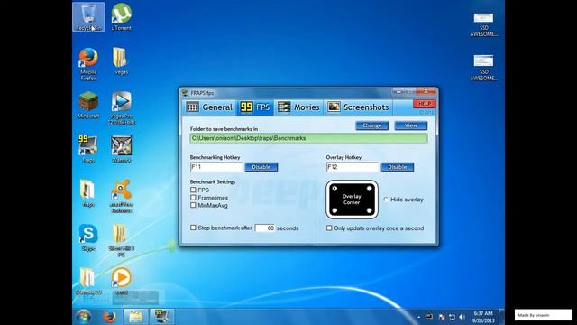
Task: Open the orange play-button desktop shortcut
Action: (x=122, y=281)
